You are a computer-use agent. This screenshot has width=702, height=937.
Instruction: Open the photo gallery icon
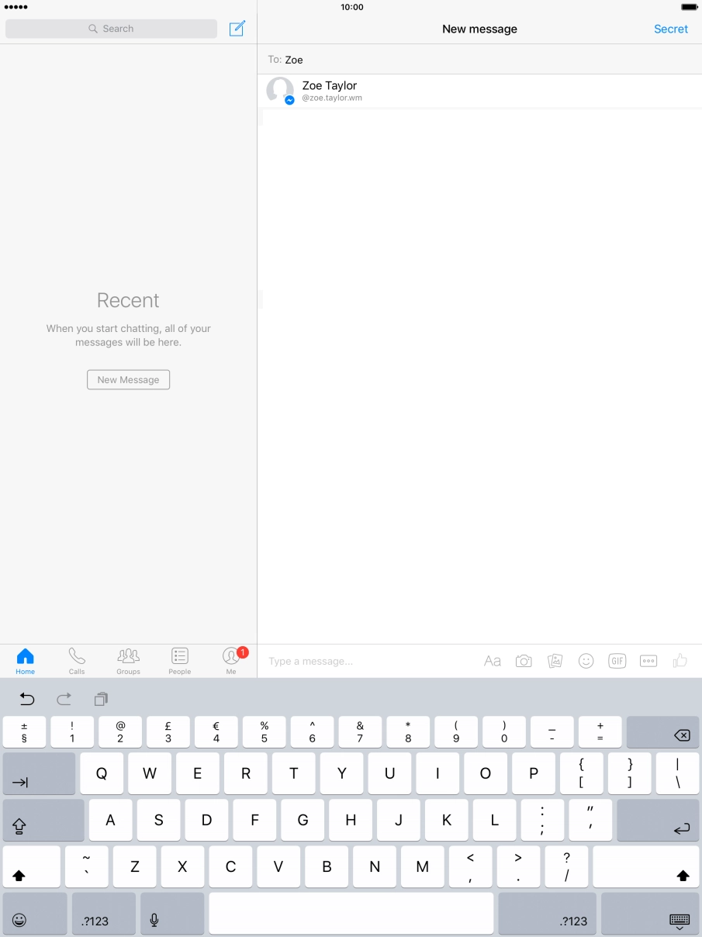555,661
